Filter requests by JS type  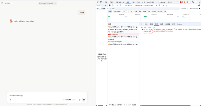pyautogui.click(x=132, y=12)
